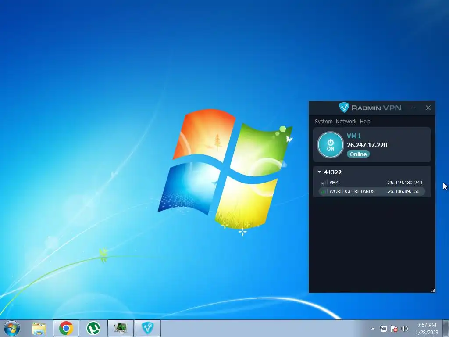Show hidden system tray icons

coord(373,329)
